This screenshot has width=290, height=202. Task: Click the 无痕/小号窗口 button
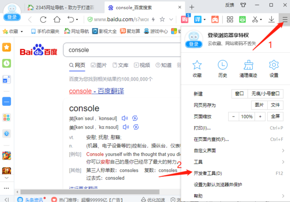(x=265, y=94)
